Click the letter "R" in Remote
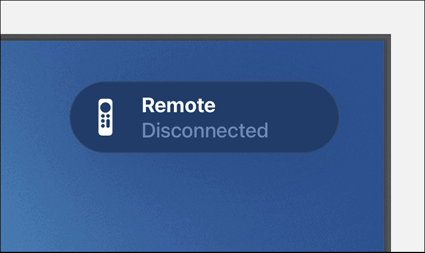Image resolution: width=425 pixels, height=253 pixels. click(x=148, y=105)
